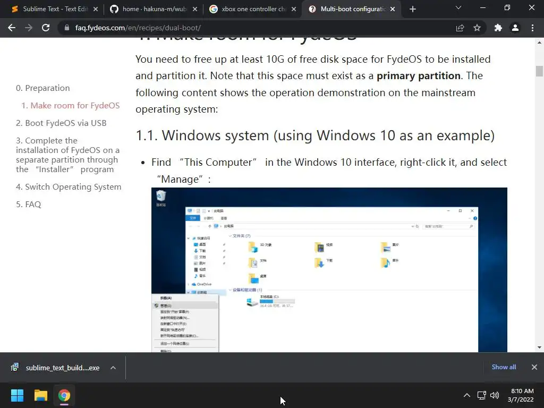Open Chrome three-dot menu
Viewport: 544px width, 408px height.
[x=532, y=28]
